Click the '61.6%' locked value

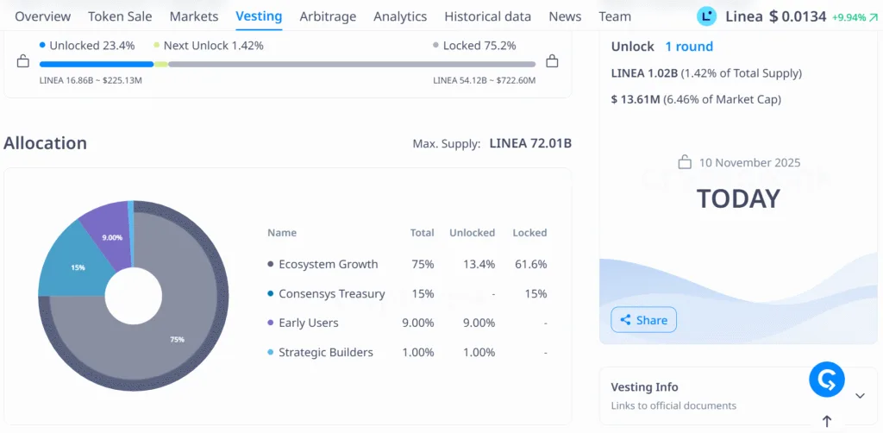coord(531,264)
